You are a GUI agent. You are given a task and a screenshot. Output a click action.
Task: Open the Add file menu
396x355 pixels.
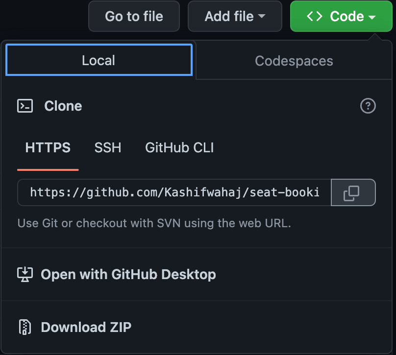228,16
